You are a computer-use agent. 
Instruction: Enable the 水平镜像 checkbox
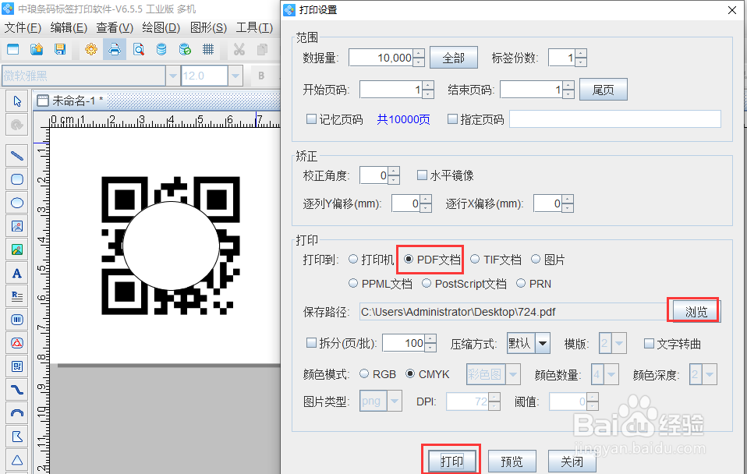(422, 175)
